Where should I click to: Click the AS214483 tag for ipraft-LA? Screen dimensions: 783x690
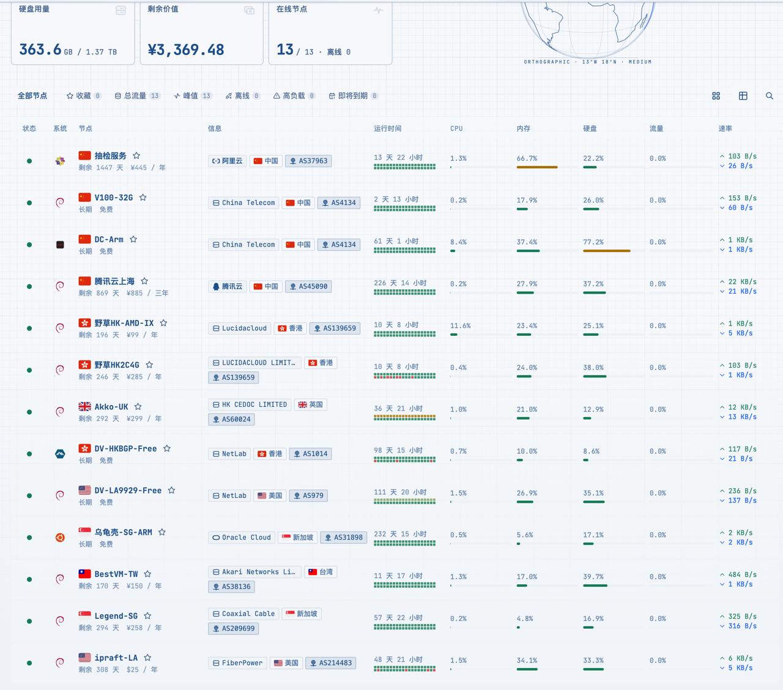[331, 663]
